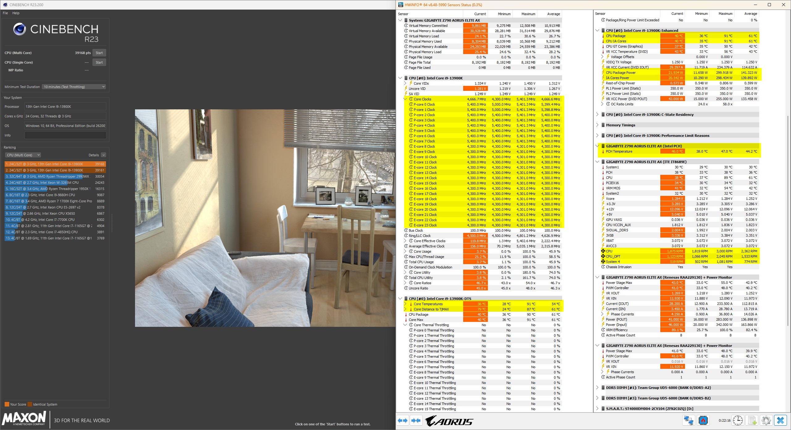Click the clock icon beside Chassis Intrusion
The image size is (791, 430).
tap(603, 267)
